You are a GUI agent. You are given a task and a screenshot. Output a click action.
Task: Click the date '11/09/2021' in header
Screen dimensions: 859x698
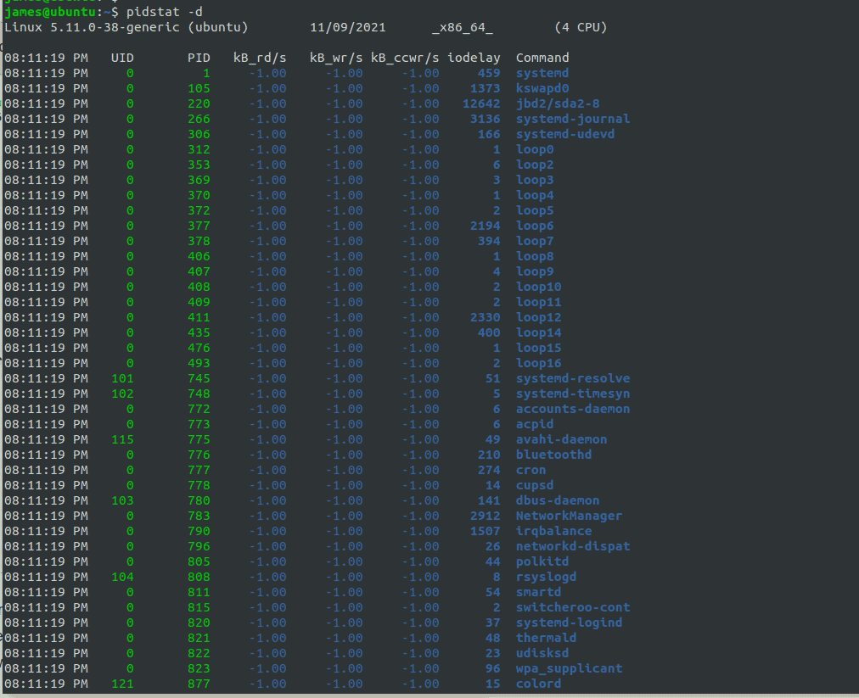click(348, 27)
